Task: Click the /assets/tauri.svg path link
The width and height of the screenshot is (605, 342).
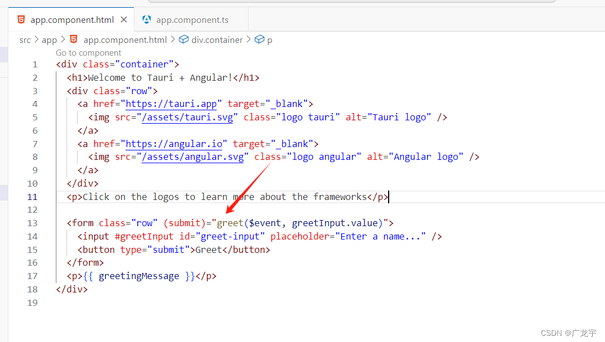Action: 190,117
